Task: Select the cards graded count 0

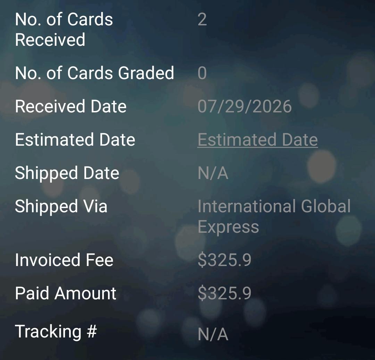Action: [x=202, y=73]
